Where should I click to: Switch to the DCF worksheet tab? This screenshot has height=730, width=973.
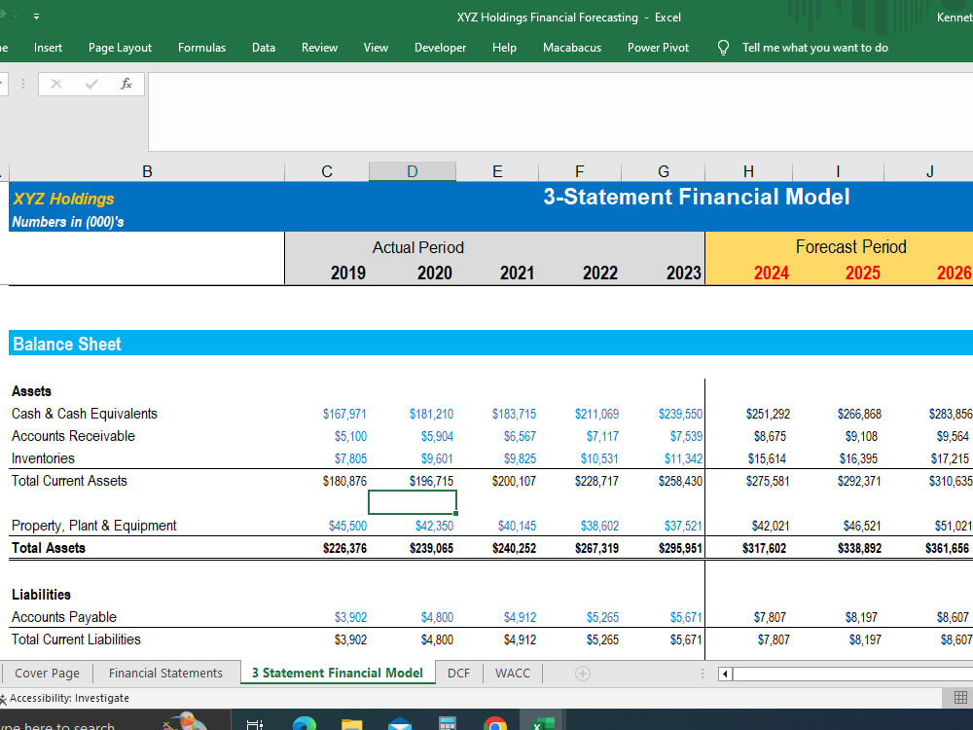click(458, 673)
